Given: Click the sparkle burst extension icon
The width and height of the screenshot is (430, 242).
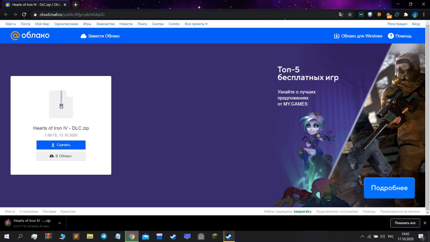Looking at the screenshot, I should point(370,14).
